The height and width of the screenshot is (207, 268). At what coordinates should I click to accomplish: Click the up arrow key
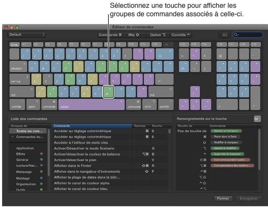tap(195, 92)
